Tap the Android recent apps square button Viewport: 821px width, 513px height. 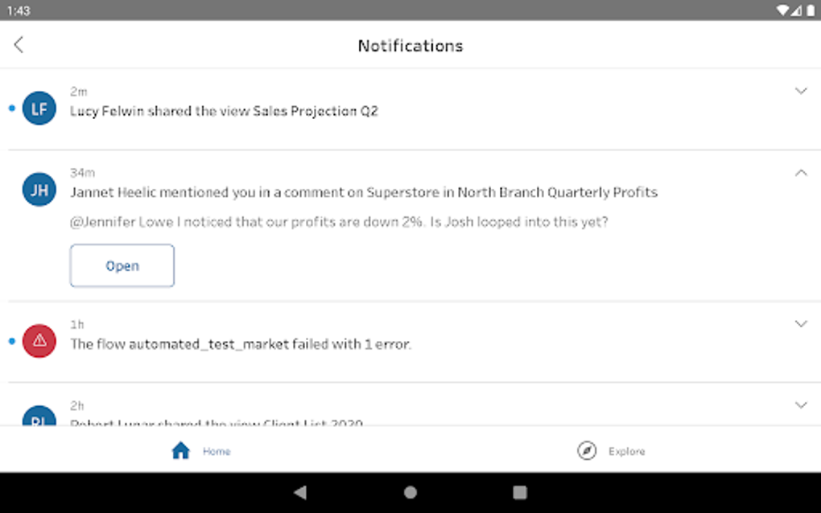[x=520, y=491]
